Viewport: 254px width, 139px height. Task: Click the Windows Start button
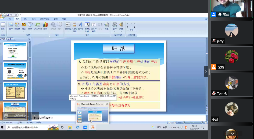[3, 127]
